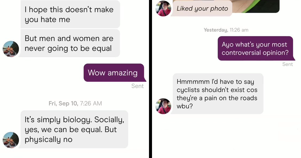Select the 'Hmmmmm I'd have to say cyclists' reply bubble
The height and width of the screenshot is (158, 301).
(x=218, y=94)
